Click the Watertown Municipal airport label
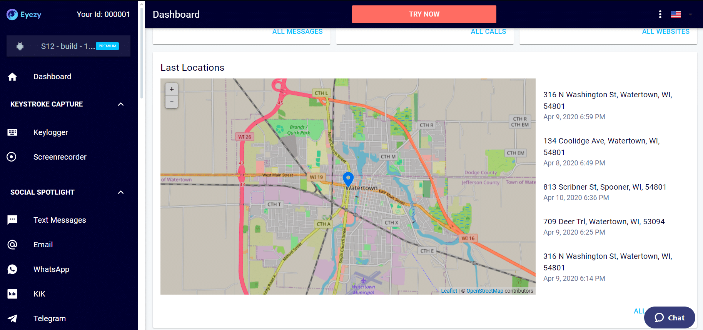The width and height of the screenshot is (703, 330). pyautogui.click(x=363, y=290)
